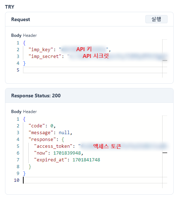
Task: Switch to the Response Header tab
Action: click(x=30, y=112)
